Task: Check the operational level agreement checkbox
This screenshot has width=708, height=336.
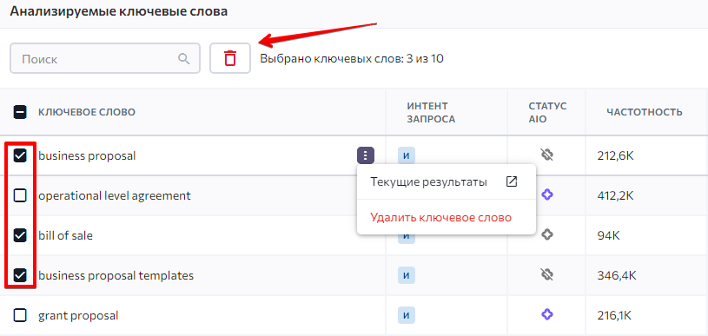Action: [x=20, y=195]
